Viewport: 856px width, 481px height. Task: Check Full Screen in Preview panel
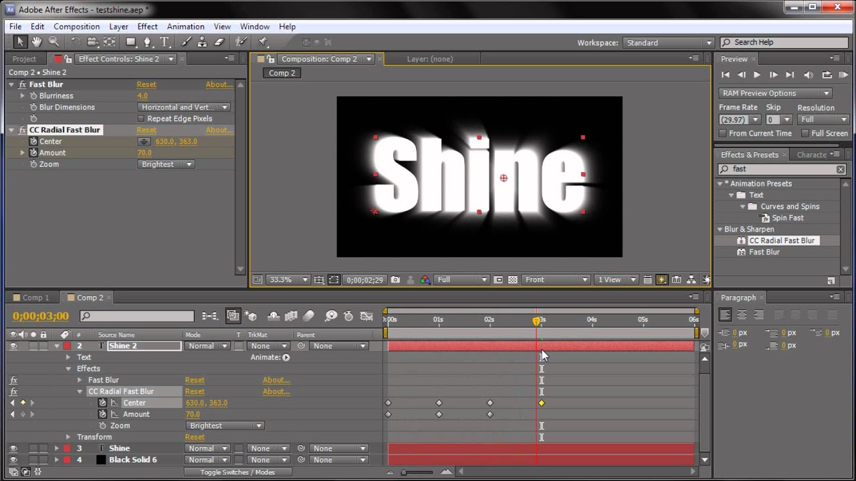pyautogui.click(x=805, y=134)
